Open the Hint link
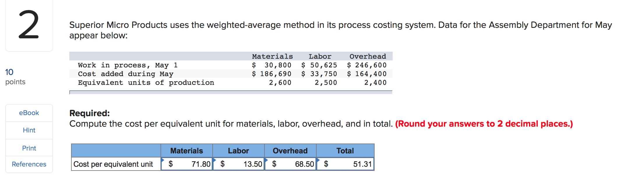 [29, 130]
